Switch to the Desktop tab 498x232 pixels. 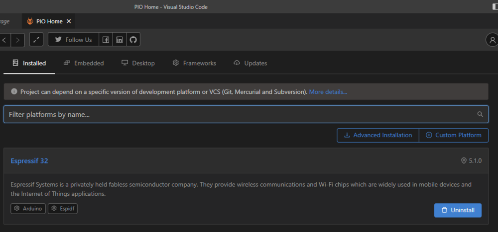point(138,63)
